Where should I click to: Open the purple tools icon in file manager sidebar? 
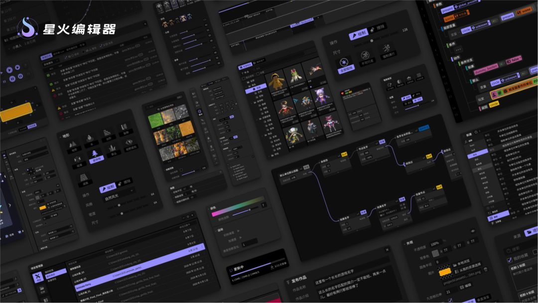[38, 277]
